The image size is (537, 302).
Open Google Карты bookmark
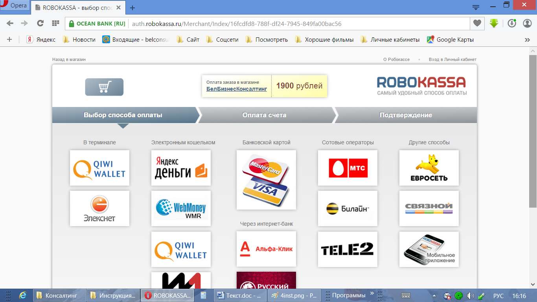[451, 39]
